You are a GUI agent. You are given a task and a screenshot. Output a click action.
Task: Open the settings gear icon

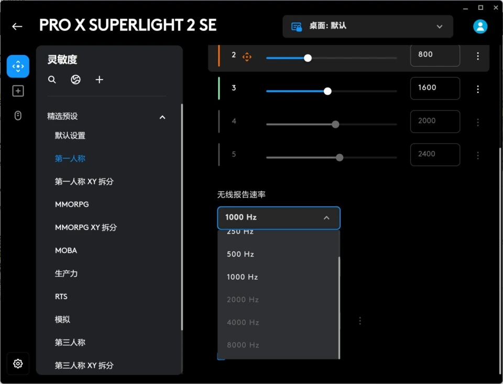click(18, 364)
